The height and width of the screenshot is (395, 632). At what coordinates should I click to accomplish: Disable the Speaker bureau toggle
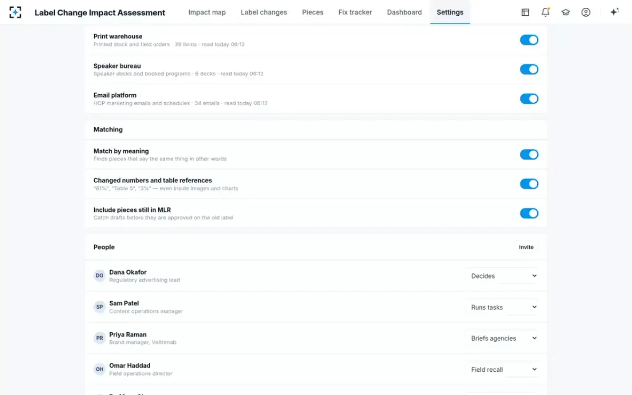[529, 70]
